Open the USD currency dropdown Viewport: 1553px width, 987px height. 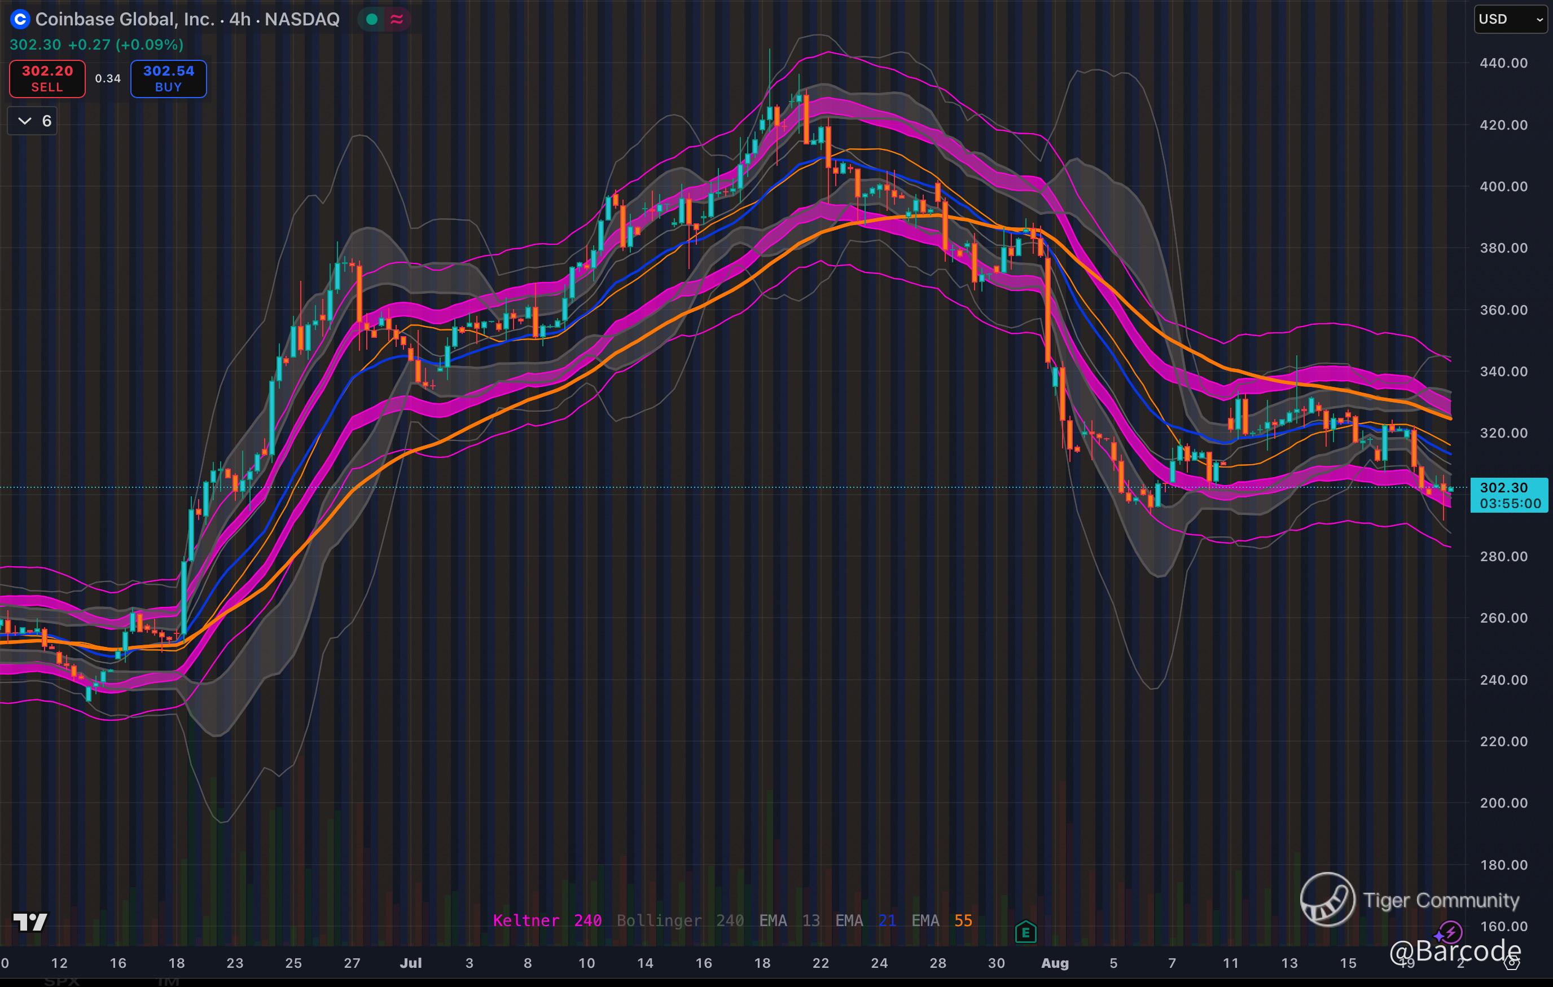[x=1510, y=19]
